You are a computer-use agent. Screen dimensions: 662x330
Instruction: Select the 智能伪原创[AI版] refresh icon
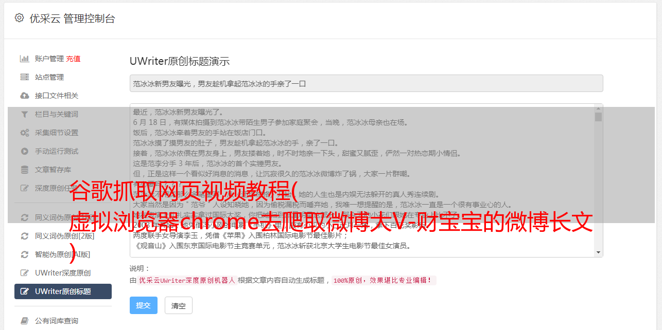(24, 254)
